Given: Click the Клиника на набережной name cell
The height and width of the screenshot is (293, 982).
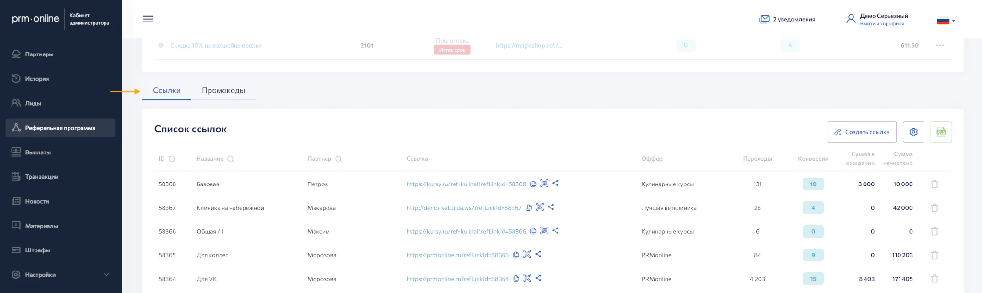Looking at the screenshot, I should click(x=230, y=208).
